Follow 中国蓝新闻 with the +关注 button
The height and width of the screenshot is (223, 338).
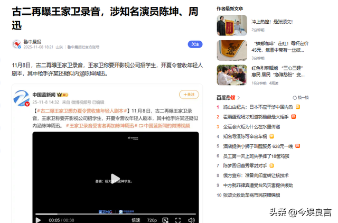click(x=189, y=95)
